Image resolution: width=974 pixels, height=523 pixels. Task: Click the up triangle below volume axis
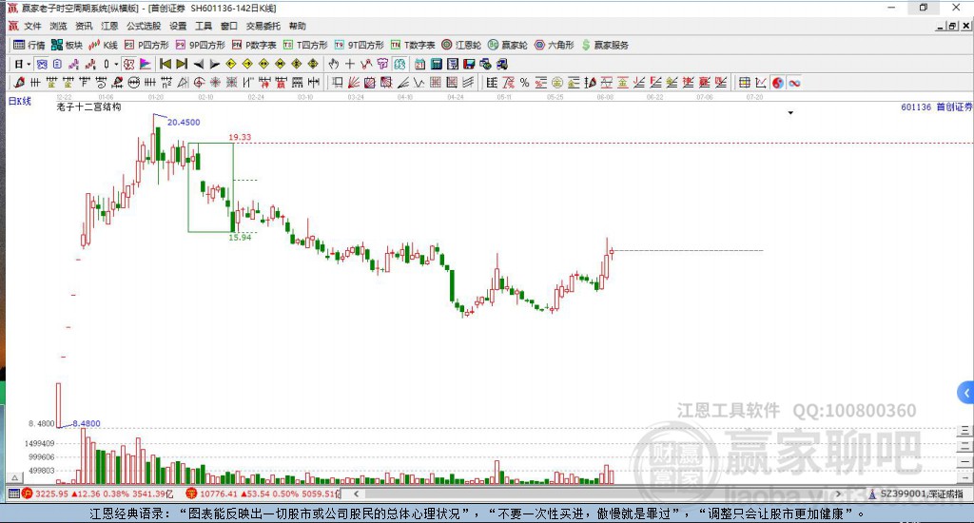tap(14, 477)
